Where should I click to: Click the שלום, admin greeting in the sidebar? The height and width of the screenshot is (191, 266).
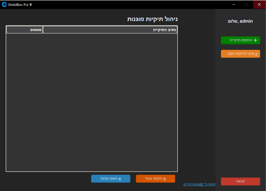[x=241, y=21]
